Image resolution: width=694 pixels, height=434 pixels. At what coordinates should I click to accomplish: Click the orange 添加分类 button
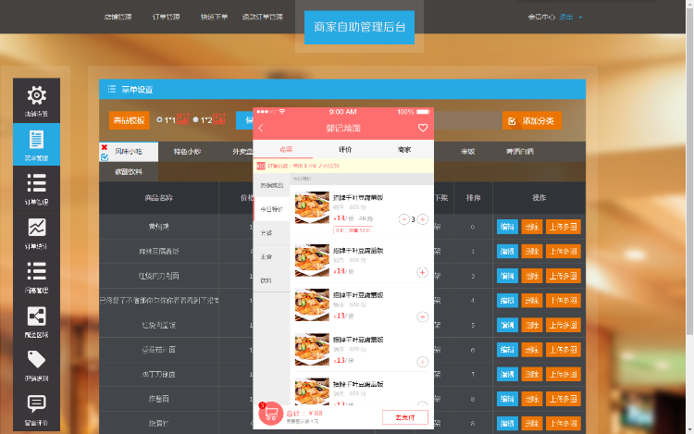(x=531, y=121)
